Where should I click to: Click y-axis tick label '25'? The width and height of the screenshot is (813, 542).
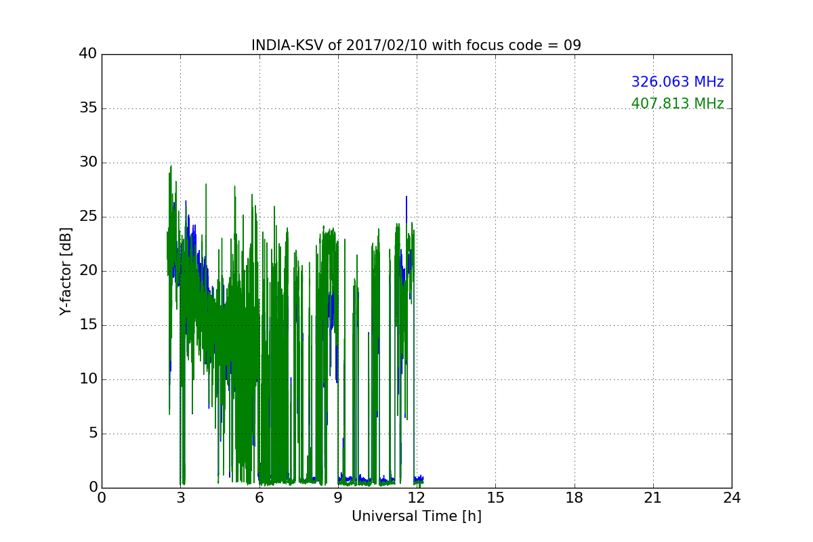pyautogui.click(x=88, y=217)
